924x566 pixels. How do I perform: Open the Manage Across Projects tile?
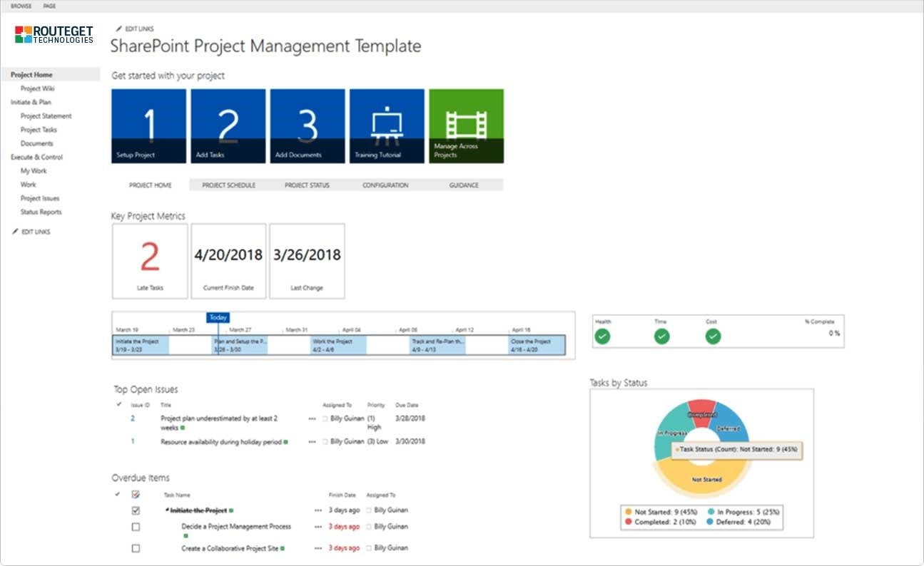pyautogui.click(x=466, y=126)
